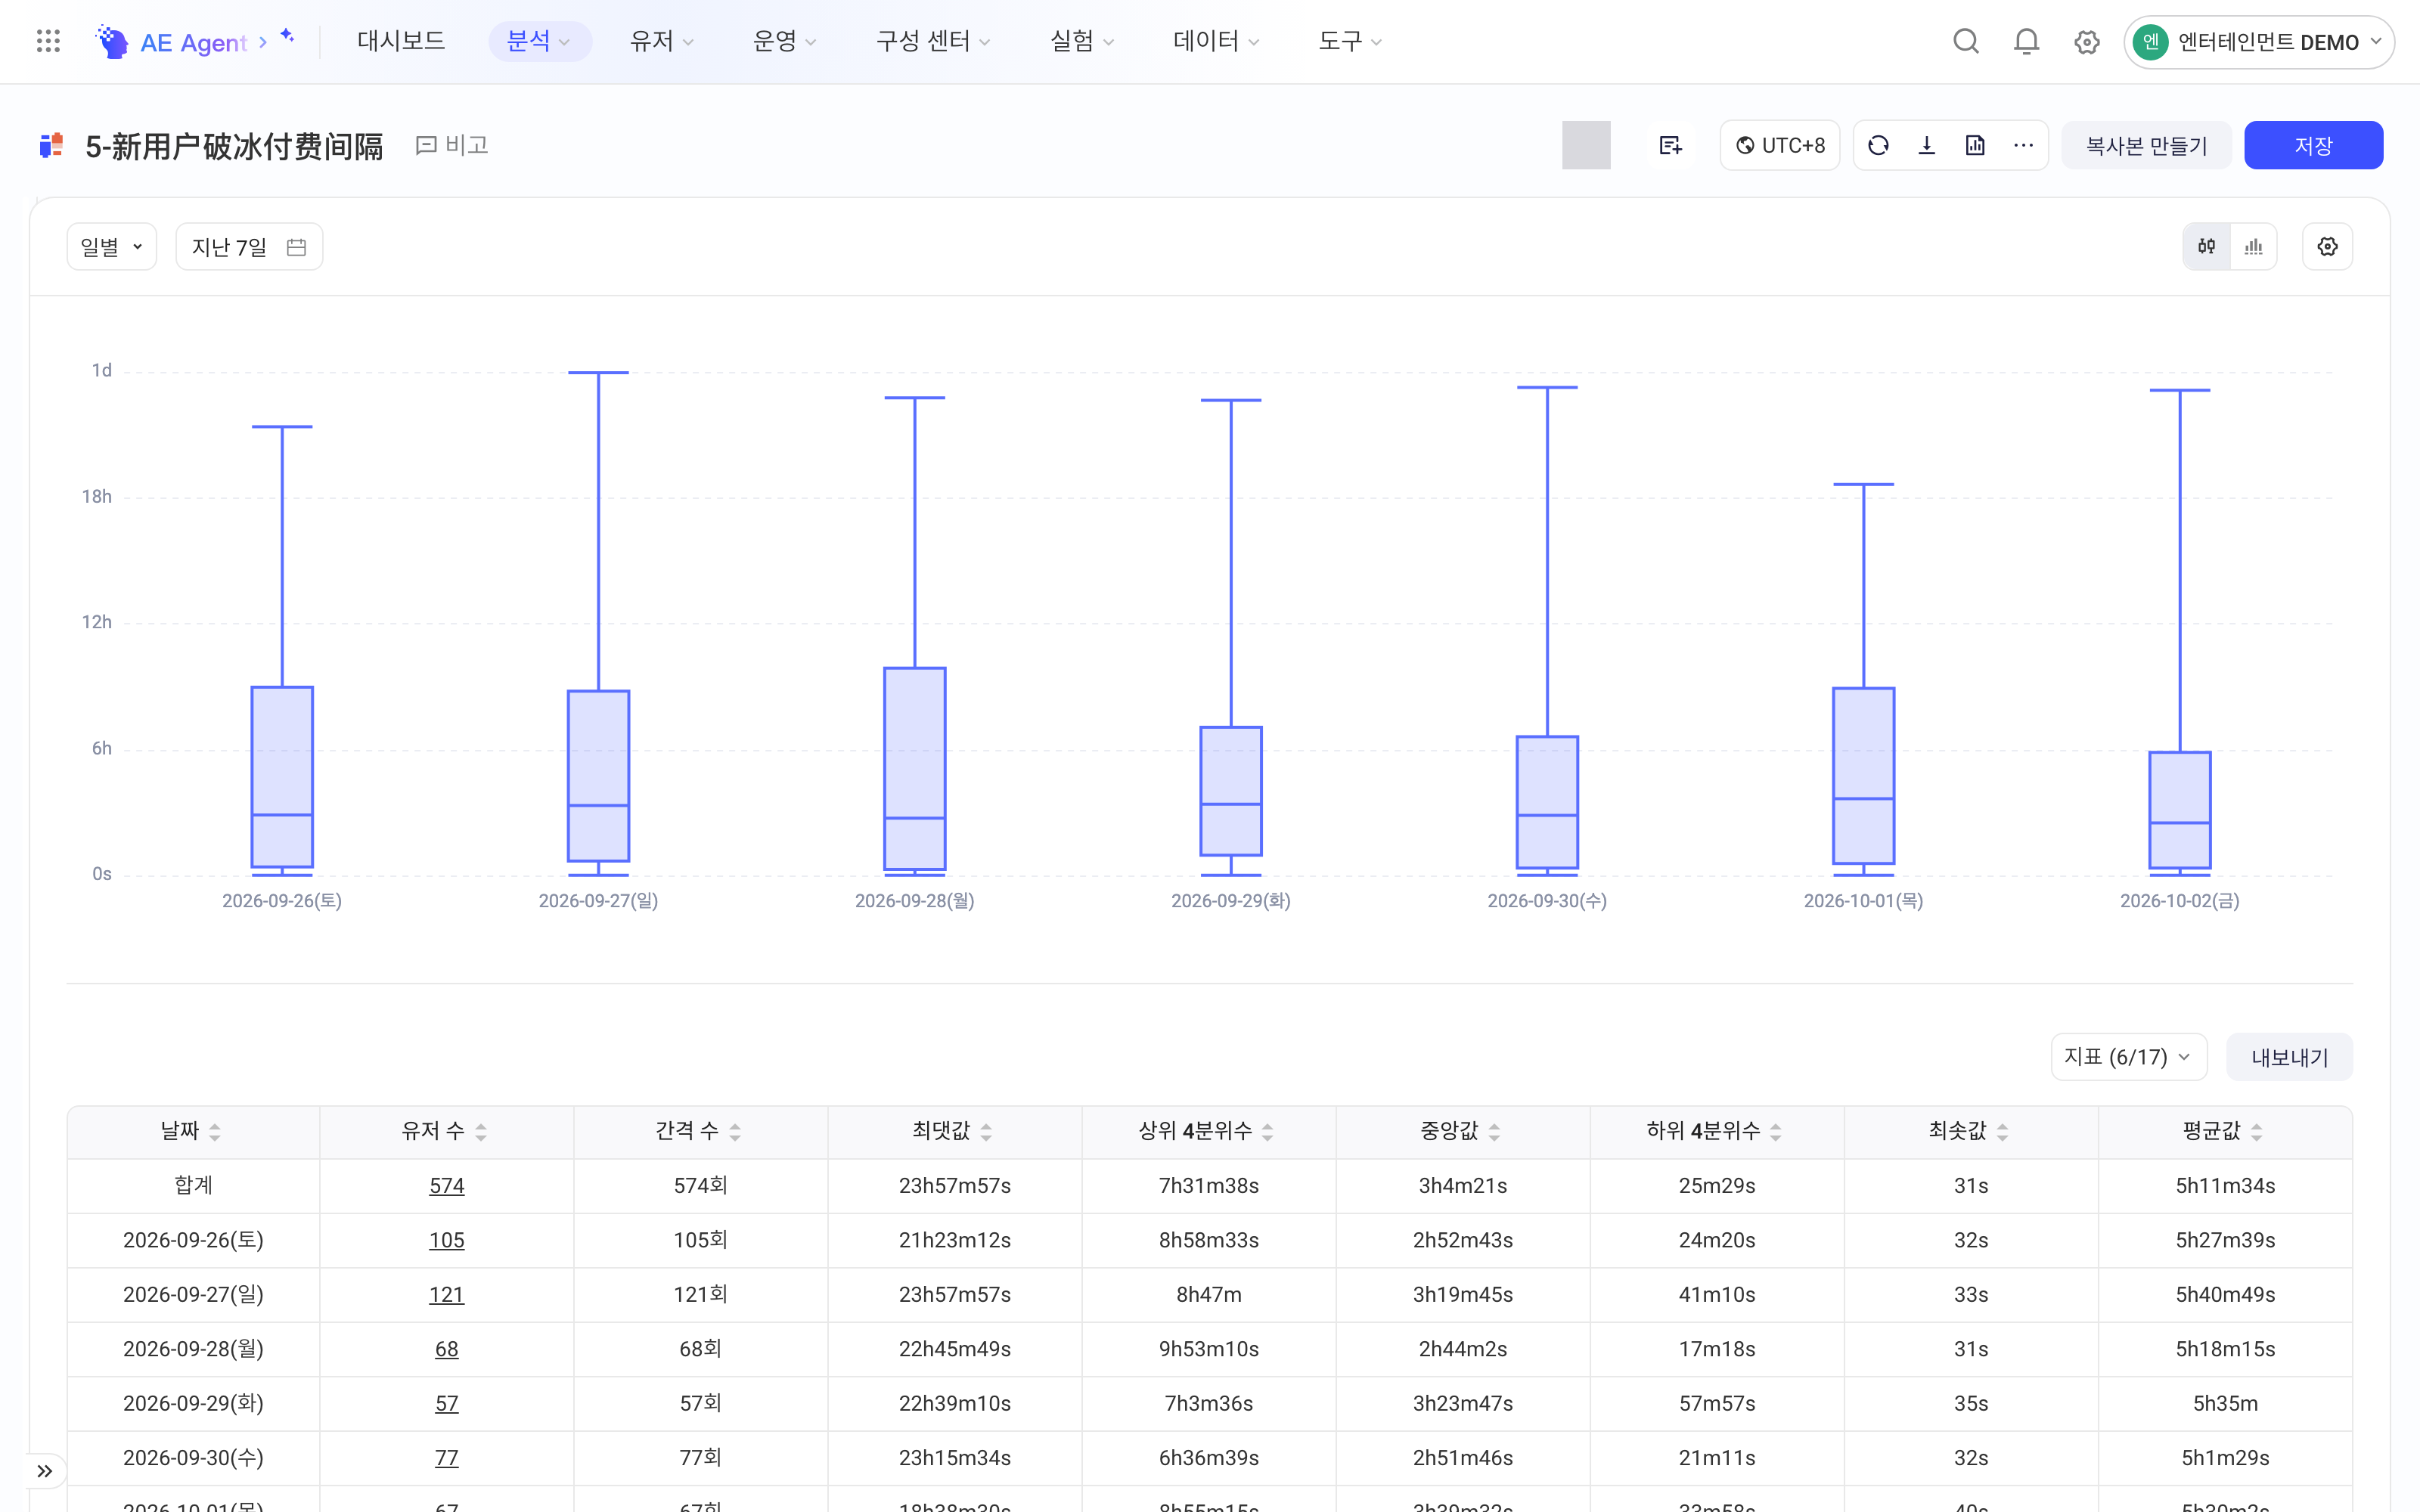The image size is (2420, 1512).
Task: Open the 도구 menu
Action: [x=1349, y=41]
